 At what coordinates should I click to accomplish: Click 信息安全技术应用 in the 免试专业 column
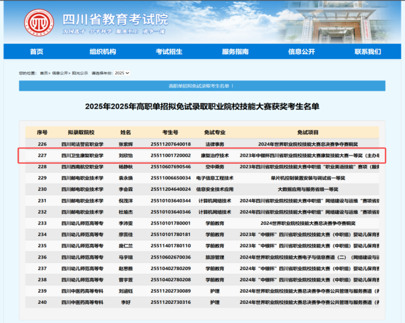(214, 190)
